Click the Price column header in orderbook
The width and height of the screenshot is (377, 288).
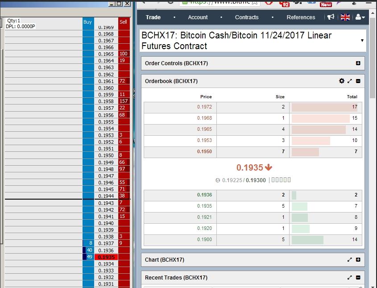(206, 97)
